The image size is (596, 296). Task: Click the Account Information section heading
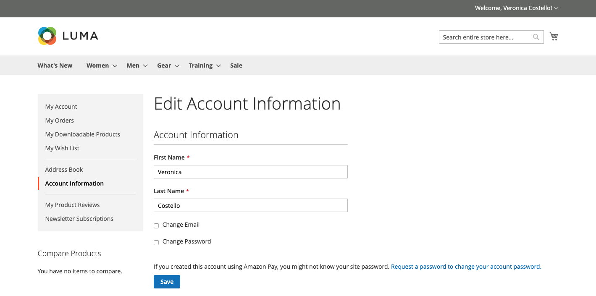point(196,135)
